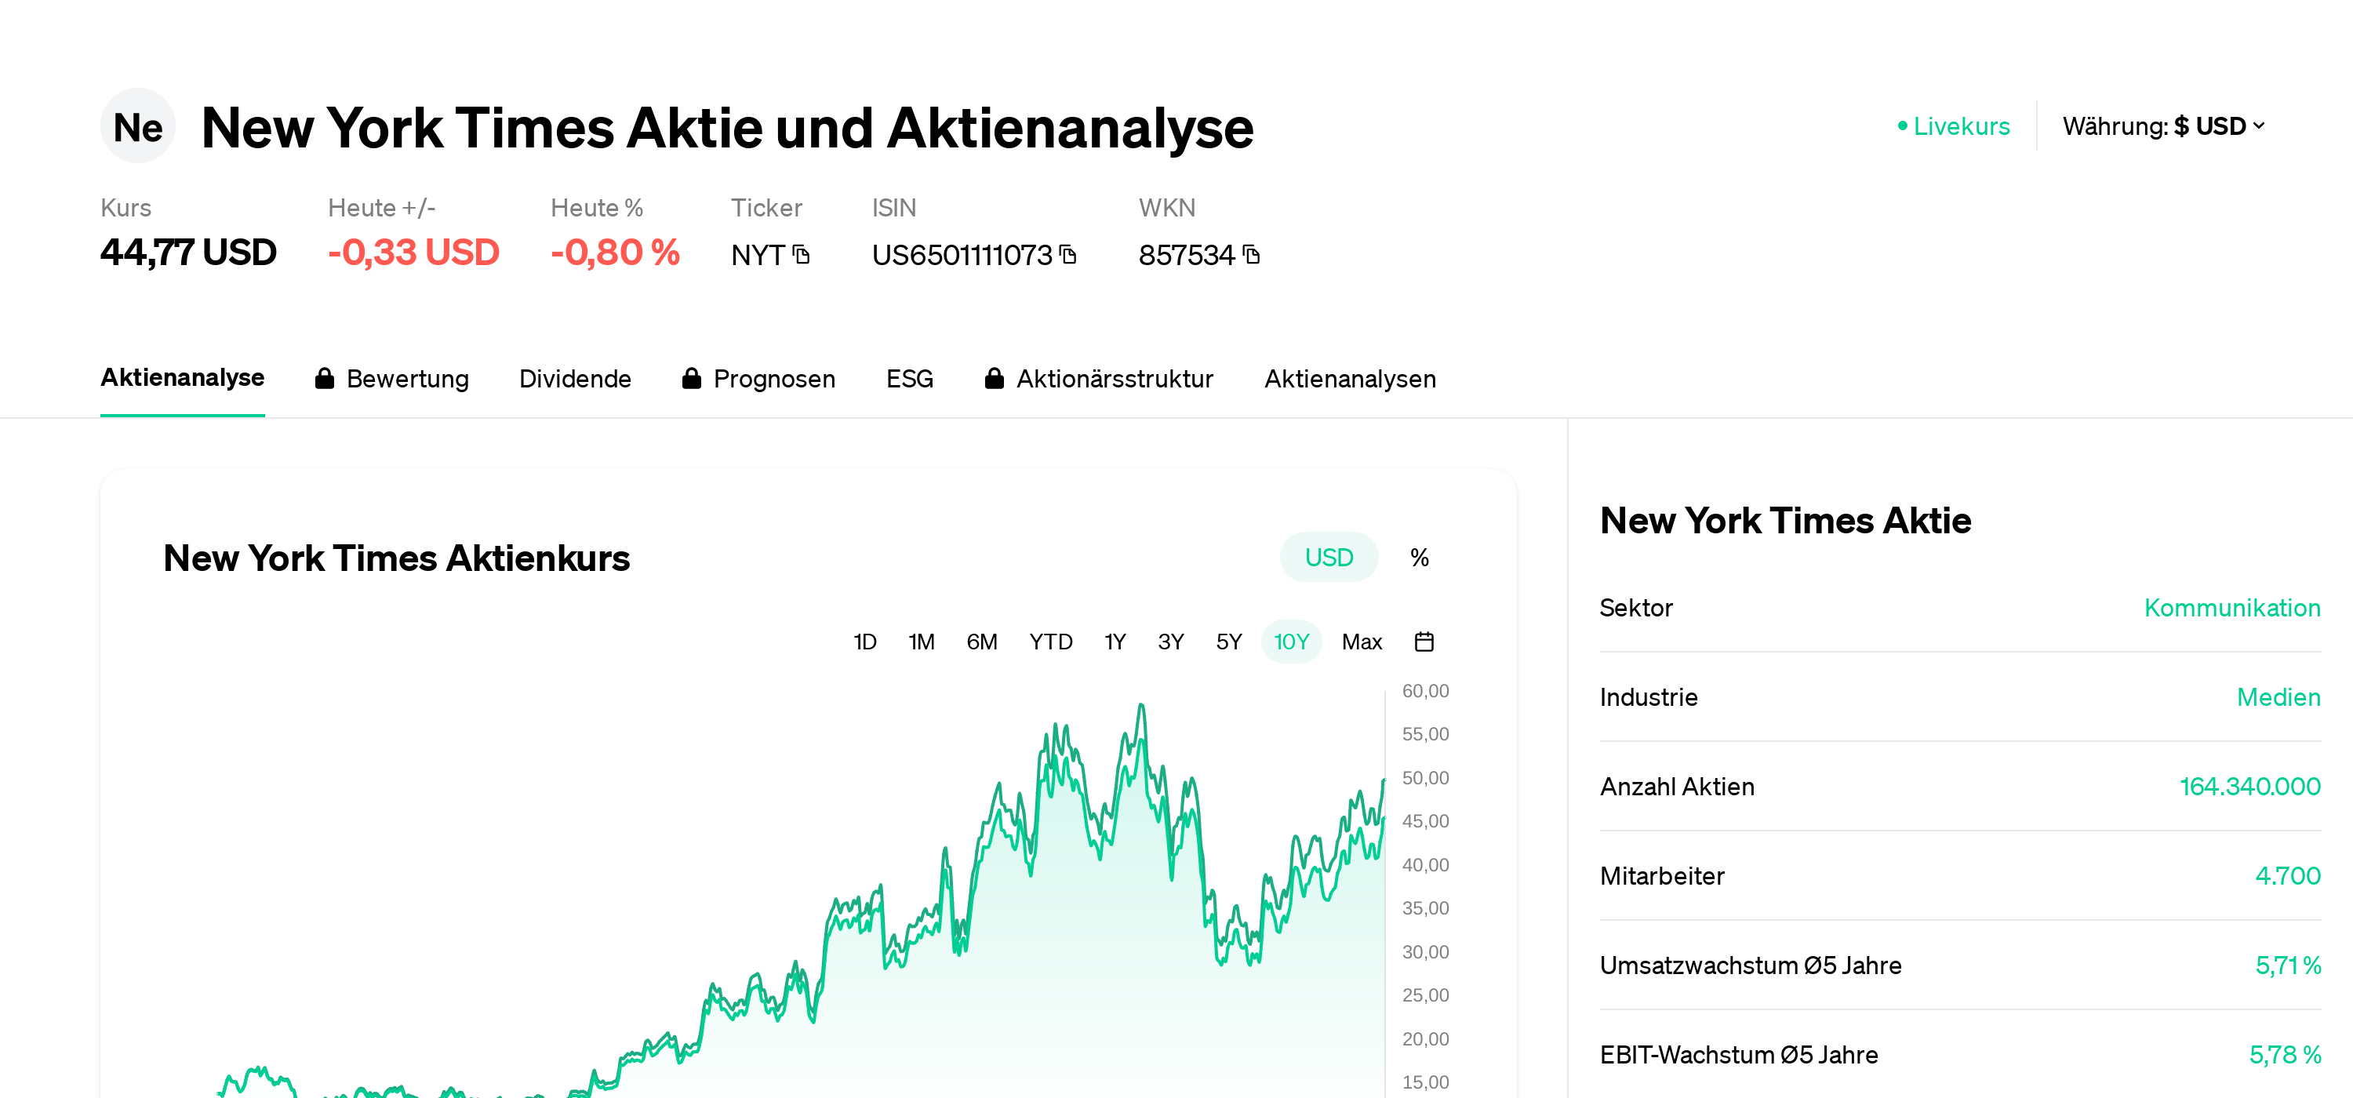Click the lock icon next to Aktionärsstruktur

(994, 378)
